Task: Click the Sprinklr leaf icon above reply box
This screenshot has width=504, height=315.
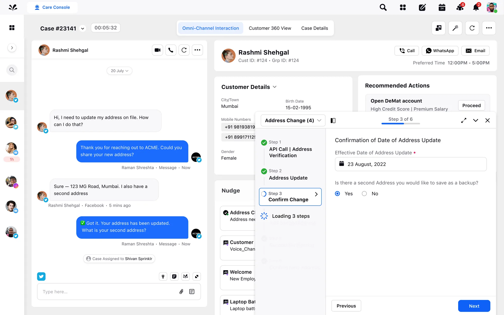Action: pyautogui.click(x=185, y=276)
